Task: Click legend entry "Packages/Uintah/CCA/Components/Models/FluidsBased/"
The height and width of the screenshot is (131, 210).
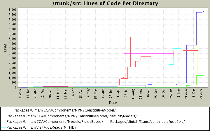Action: coord(55,122)
